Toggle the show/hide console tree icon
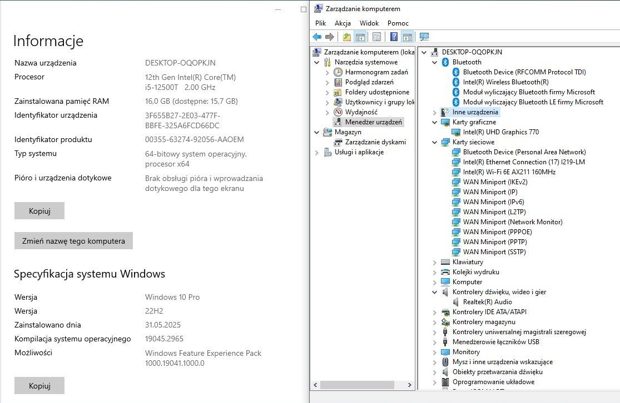Image resolution: width=620 pixels, height=403 pixels. (x=360, y=37)
